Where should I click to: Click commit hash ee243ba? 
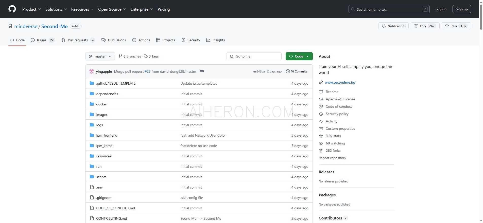click(x=259, y=71)
